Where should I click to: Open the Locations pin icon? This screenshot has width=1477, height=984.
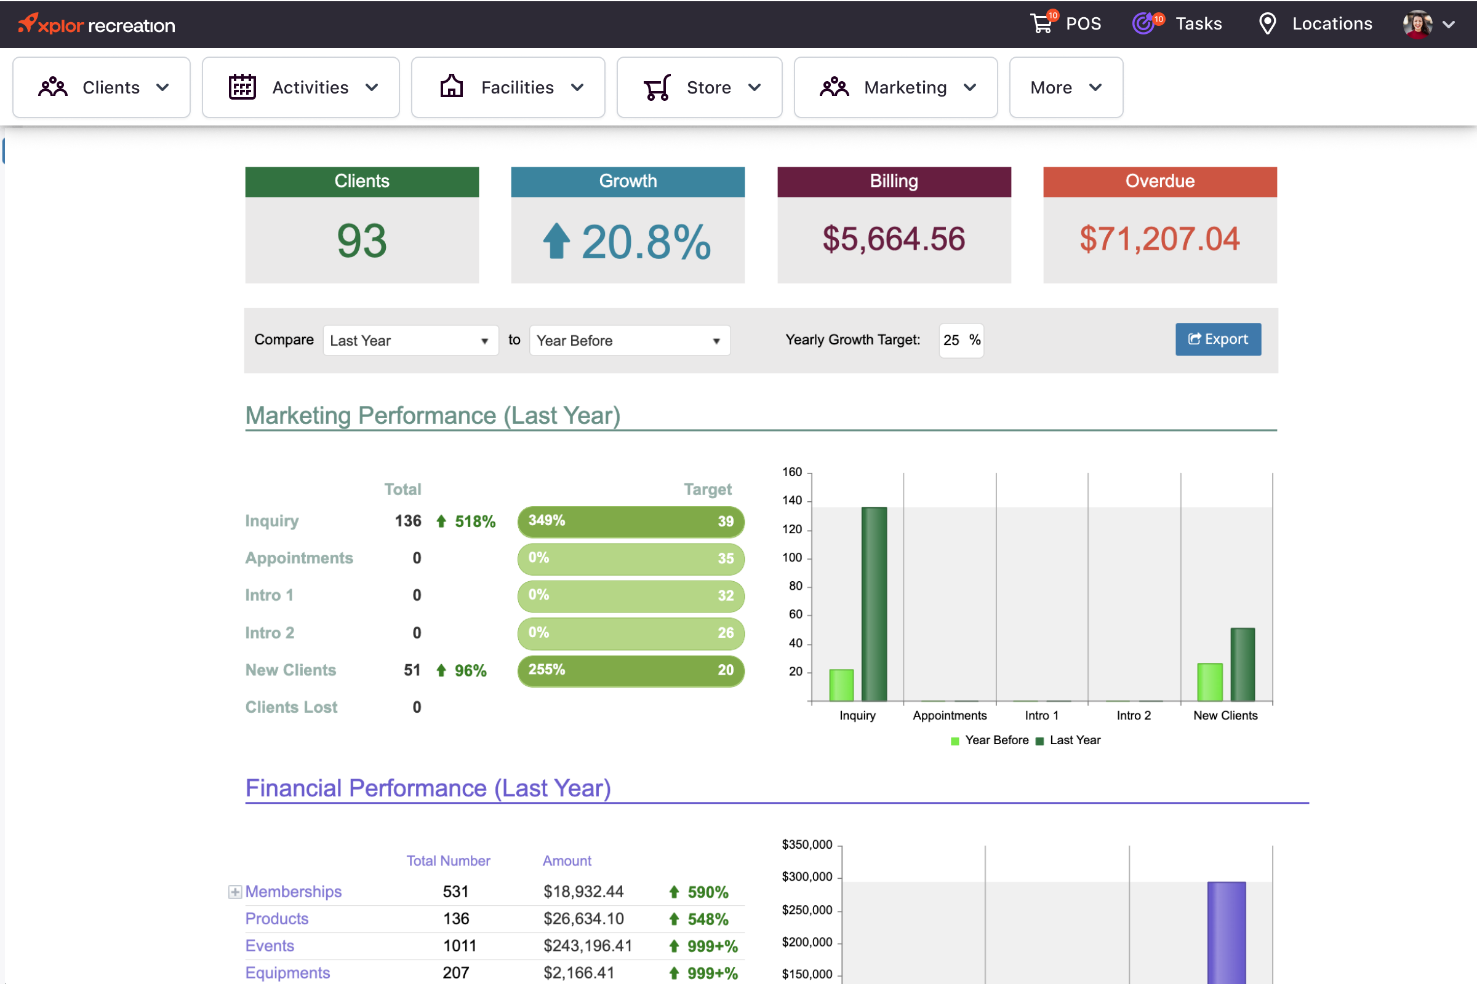pos(1267,24)
